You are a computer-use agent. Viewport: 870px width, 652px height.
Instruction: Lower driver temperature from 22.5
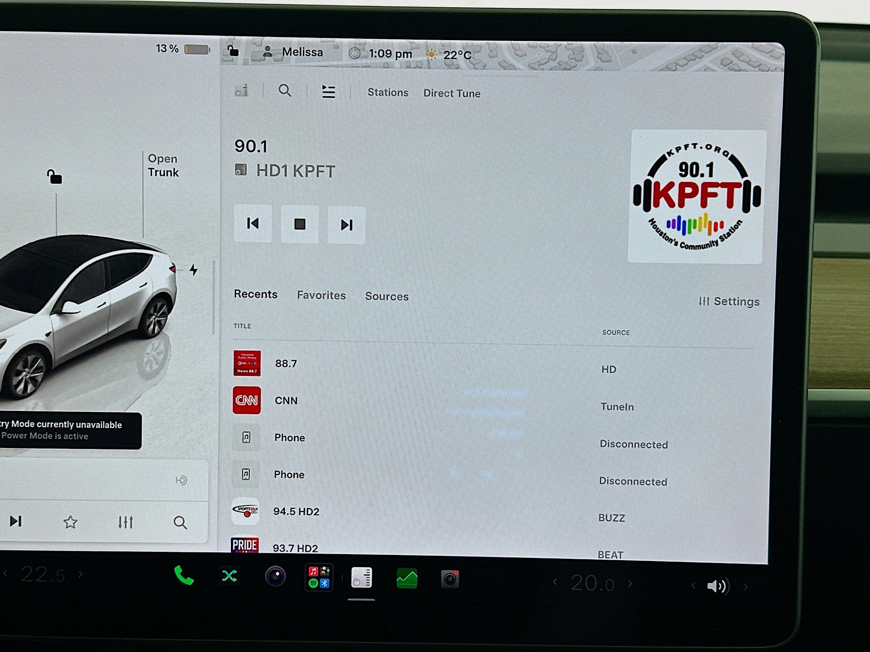[6, 573]
